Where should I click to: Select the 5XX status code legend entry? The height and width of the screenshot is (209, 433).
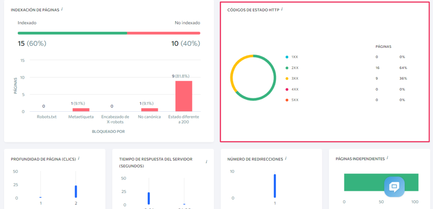295,100
